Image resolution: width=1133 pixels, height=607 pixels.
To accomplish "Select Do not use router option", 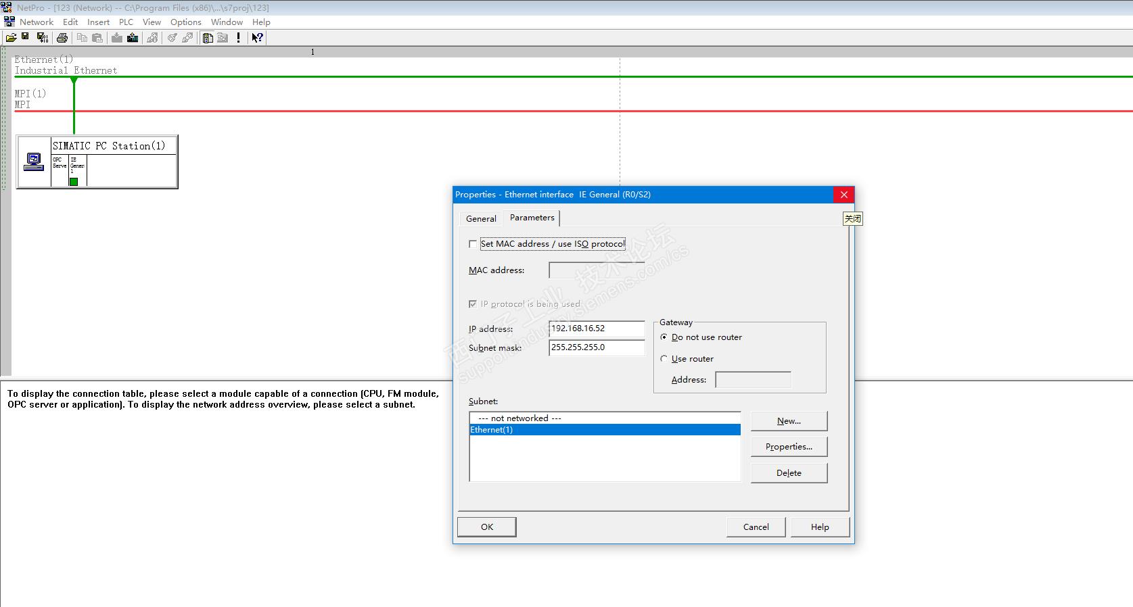I will coord(664,337).
